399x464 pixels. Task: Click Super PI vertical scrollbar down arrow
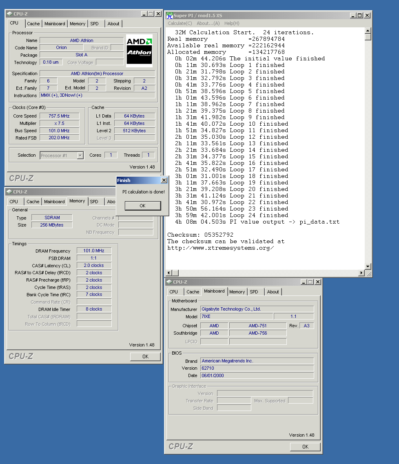click(x=368, y=266)
